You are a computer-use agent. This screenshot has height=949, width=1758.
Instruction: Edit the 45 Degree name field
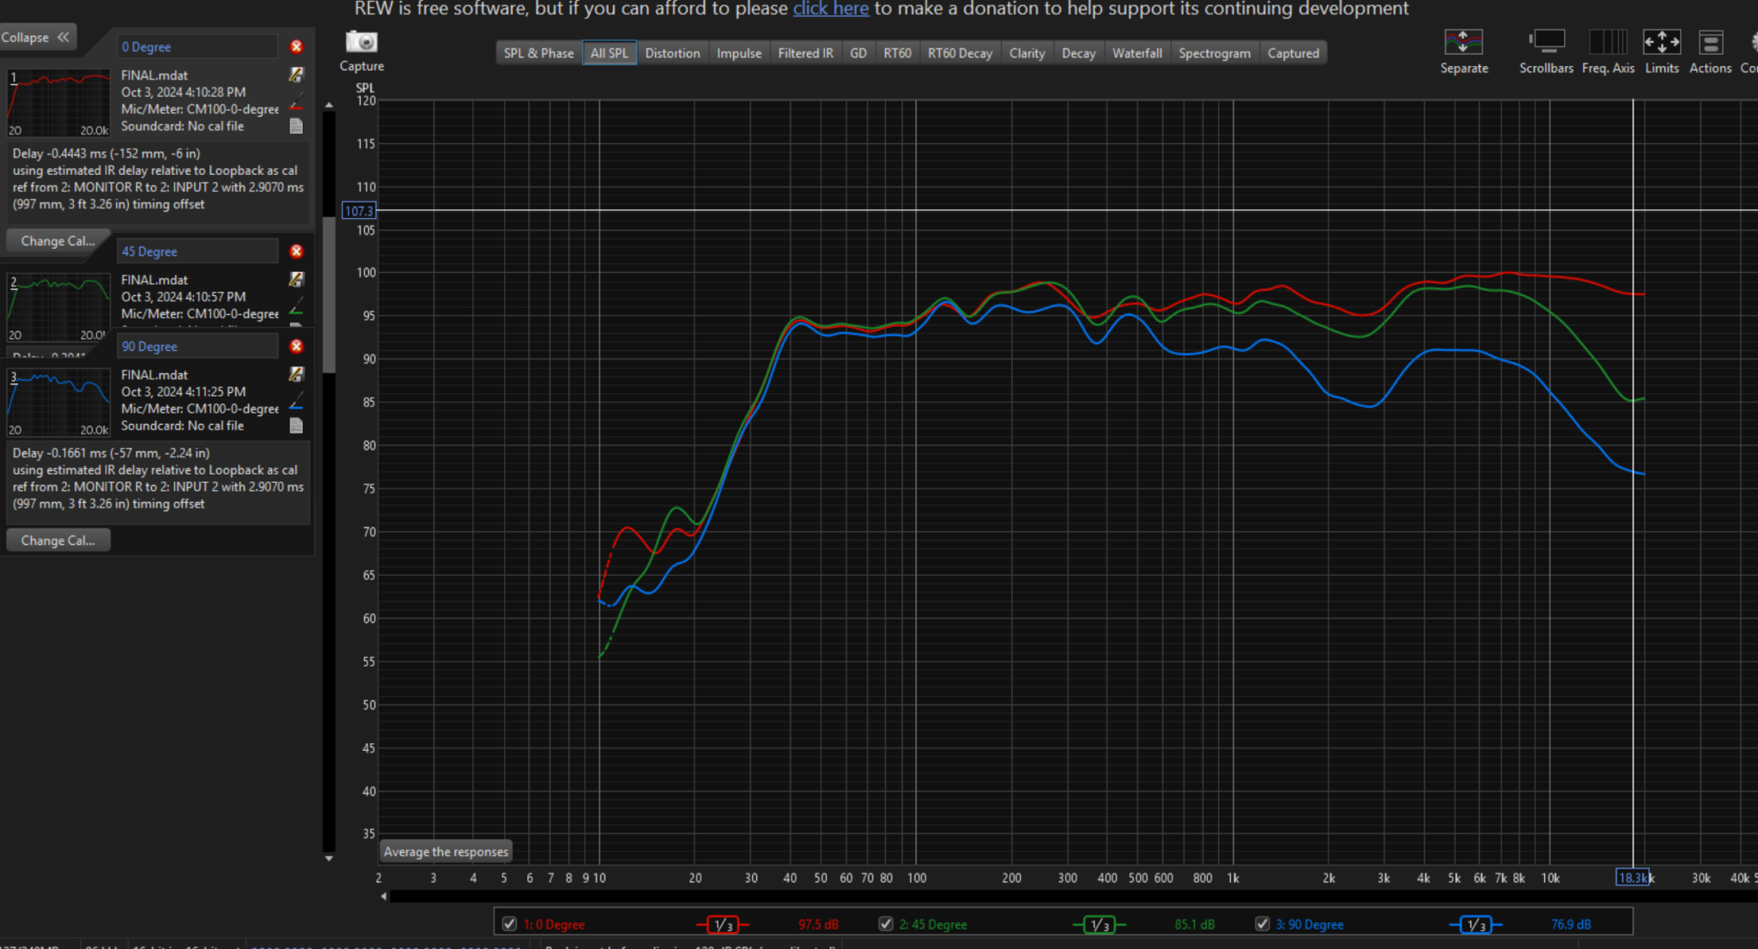pos(197,251)
